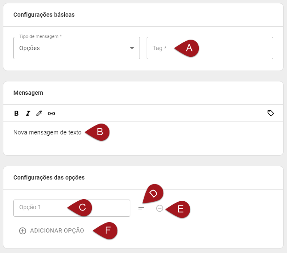The height and width of the screenshot is (253, 287).
Task: Click the reorder handle beside Opção 1
Action: pos(141,208)
